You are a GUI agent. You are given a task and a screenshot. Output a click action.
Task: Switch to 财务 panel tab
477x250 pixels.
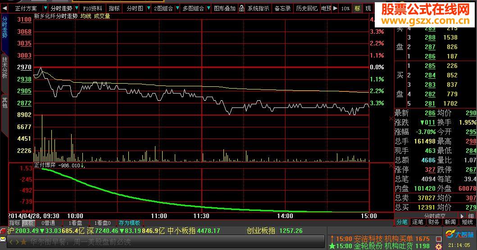click(x=433, y=222)
